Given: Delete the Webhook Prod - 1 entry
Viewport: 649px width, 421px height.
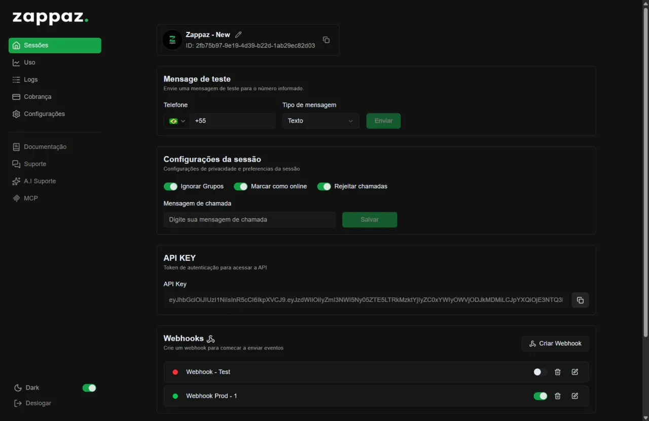Looking at the screenshot, I should (558, 396).
